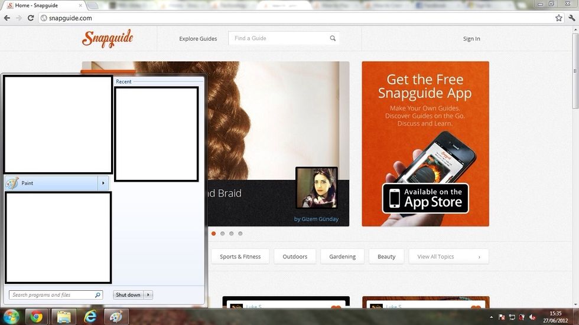Click the Shut down button

coord(128,295)
